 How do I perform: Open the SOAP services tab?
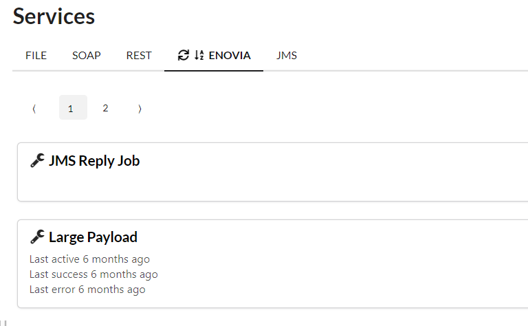tap(87, 56)
